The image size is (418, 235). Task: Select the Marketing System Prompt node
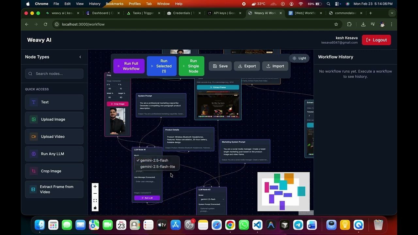pos(245,151)
